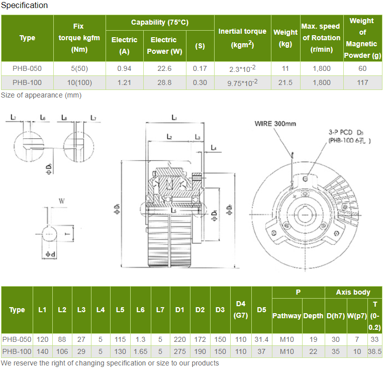Select the shaft keyway diagram with W and T

pos(55,231)
